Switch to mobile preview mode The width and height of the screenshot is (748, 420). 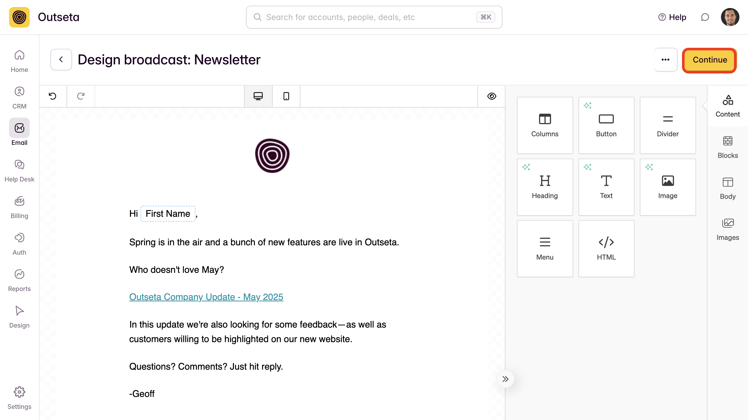point(286,96)
